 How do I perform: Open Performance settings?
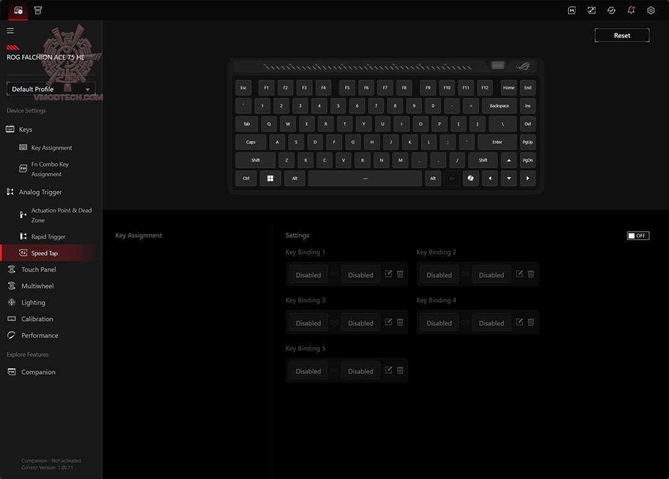tap(40, 335)
